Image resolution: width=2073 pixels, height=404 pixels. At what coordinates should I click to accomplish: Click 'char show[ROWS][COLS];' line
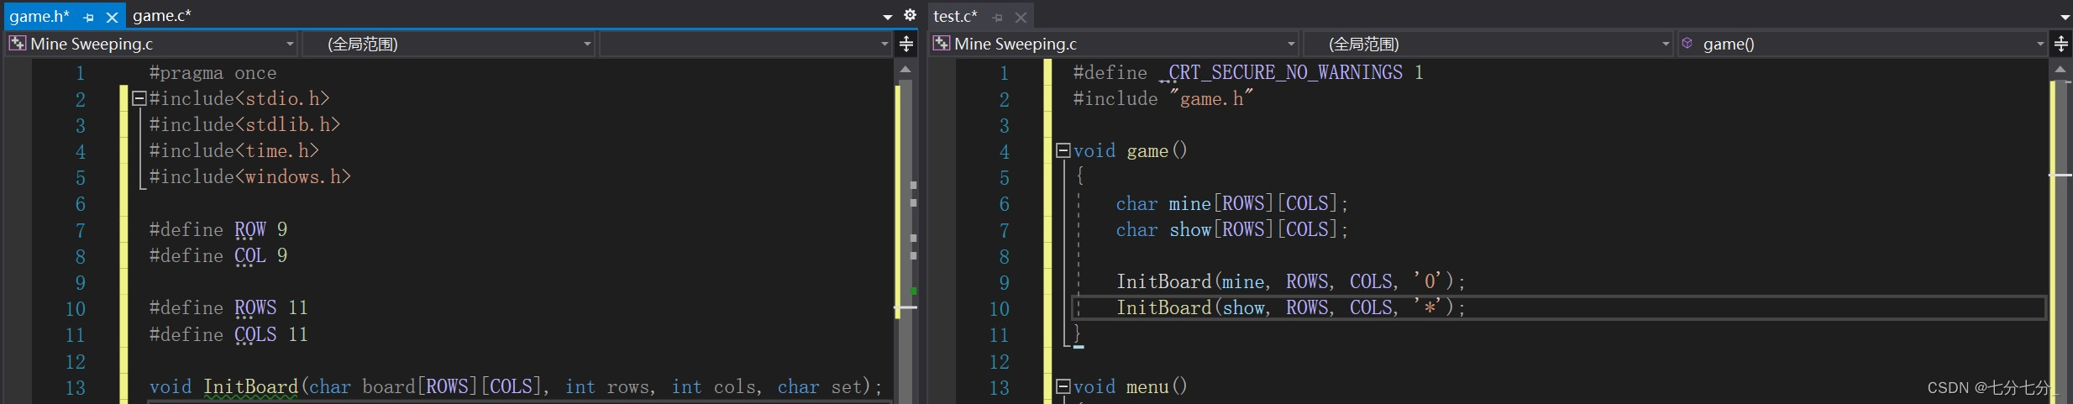(1232, 230)
